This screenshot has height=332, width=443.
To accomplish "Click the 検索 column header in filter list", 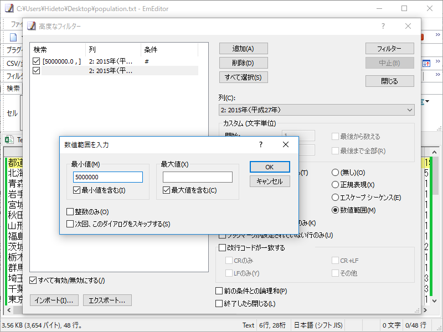I will [x=58, y=50].
